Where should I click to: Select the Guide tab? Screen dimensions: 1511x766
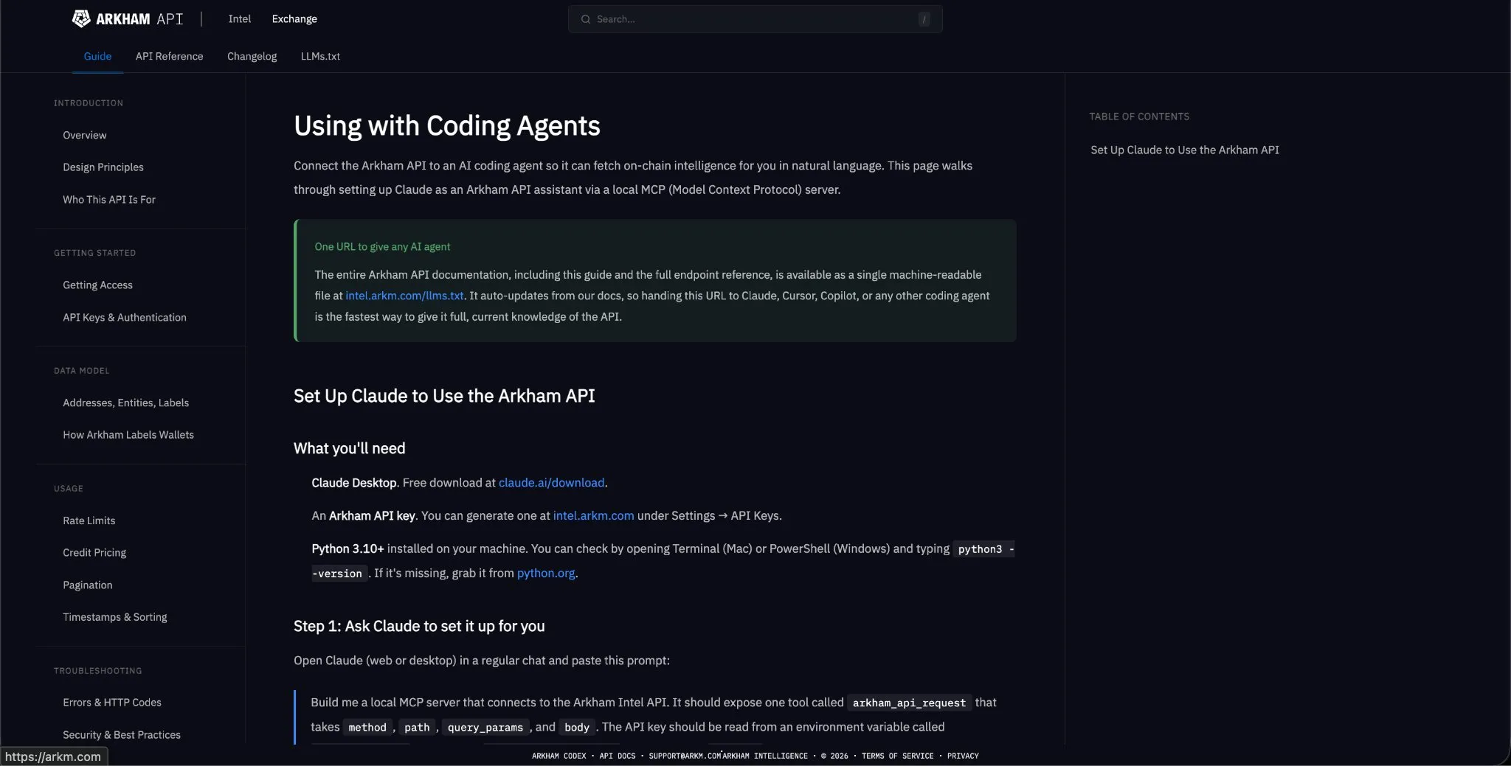click(97, 56)
